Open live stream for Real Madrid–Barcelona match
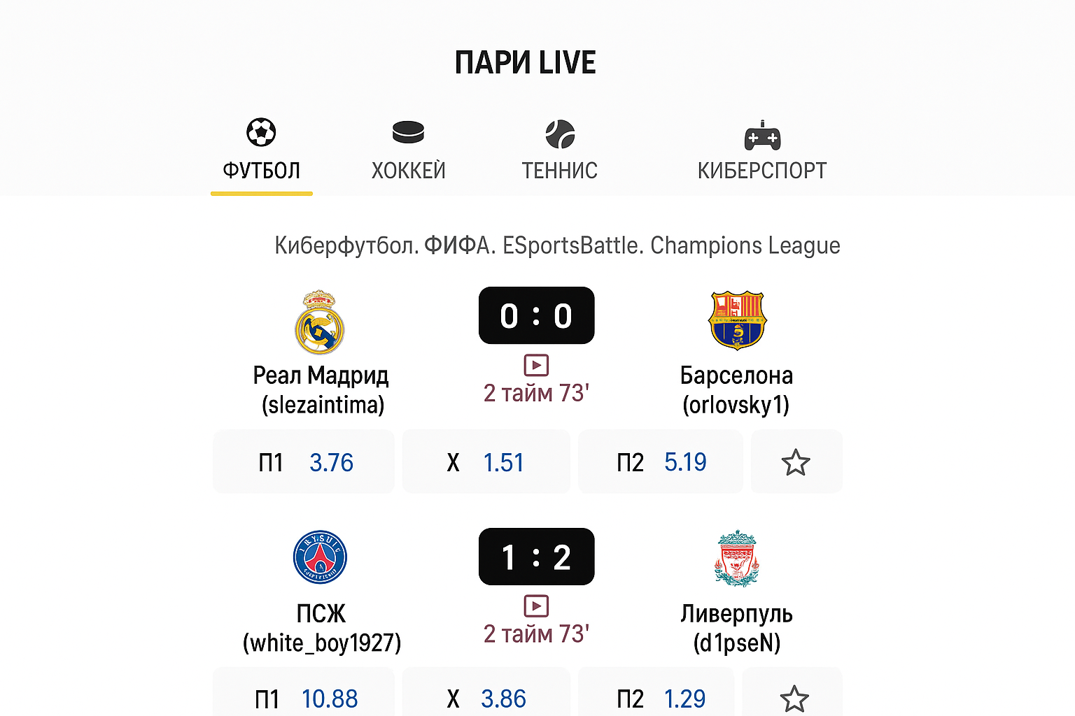 pos(536,365)
